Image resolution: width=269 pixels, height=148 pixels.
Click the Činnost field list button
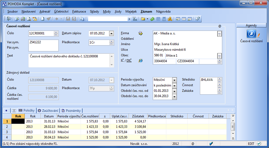coord(220,85)
